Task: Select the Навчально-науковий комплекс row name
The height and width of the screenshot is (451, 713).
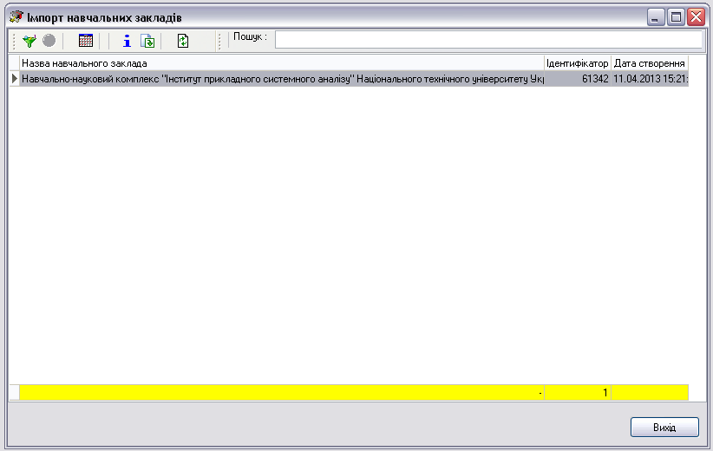Action: click(282, 79)
